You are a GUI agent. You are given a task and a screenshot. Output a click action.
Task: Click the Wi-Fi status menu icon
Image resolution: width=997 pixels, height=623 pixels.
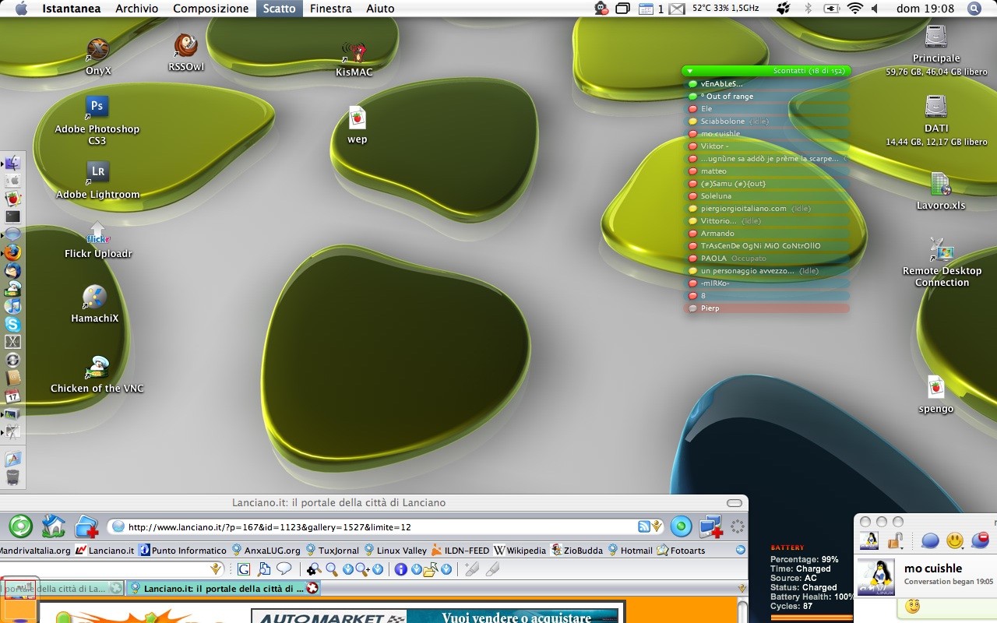pyautogui.click(x=855, y=9)
